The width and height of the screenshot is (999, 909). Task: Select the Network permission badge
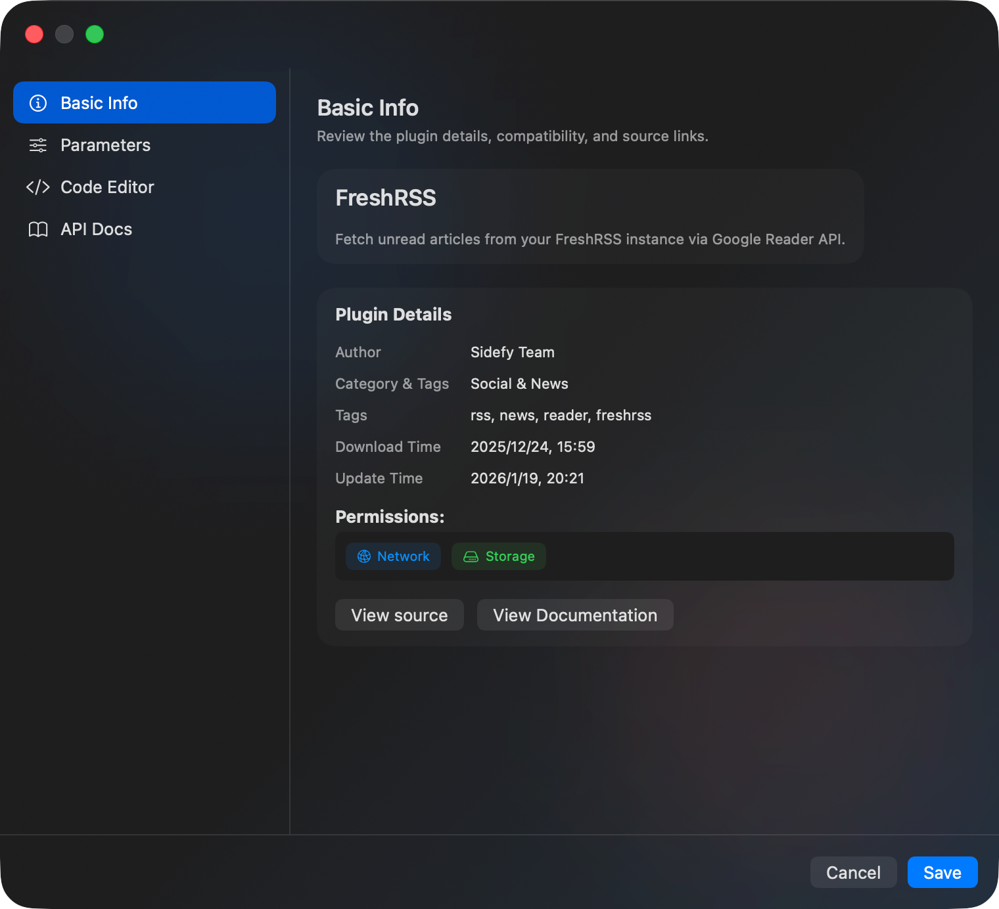click(x=393, y=556)
